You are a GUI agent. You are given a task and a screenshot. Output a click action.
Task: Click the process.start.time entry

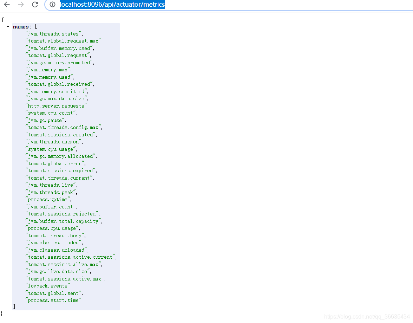pyautogui.click(x=53, y=300)
